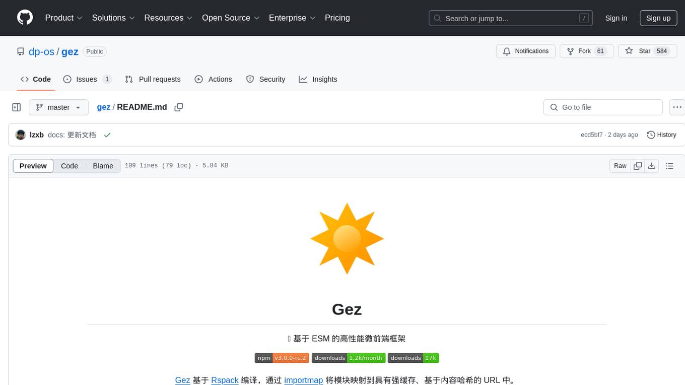Click the Notifications bell button

pyautogui.click(x=526, y=51)
